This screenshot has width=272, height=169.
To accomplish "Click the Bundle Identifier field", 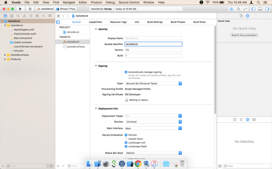I will click(x=153, y=44).
